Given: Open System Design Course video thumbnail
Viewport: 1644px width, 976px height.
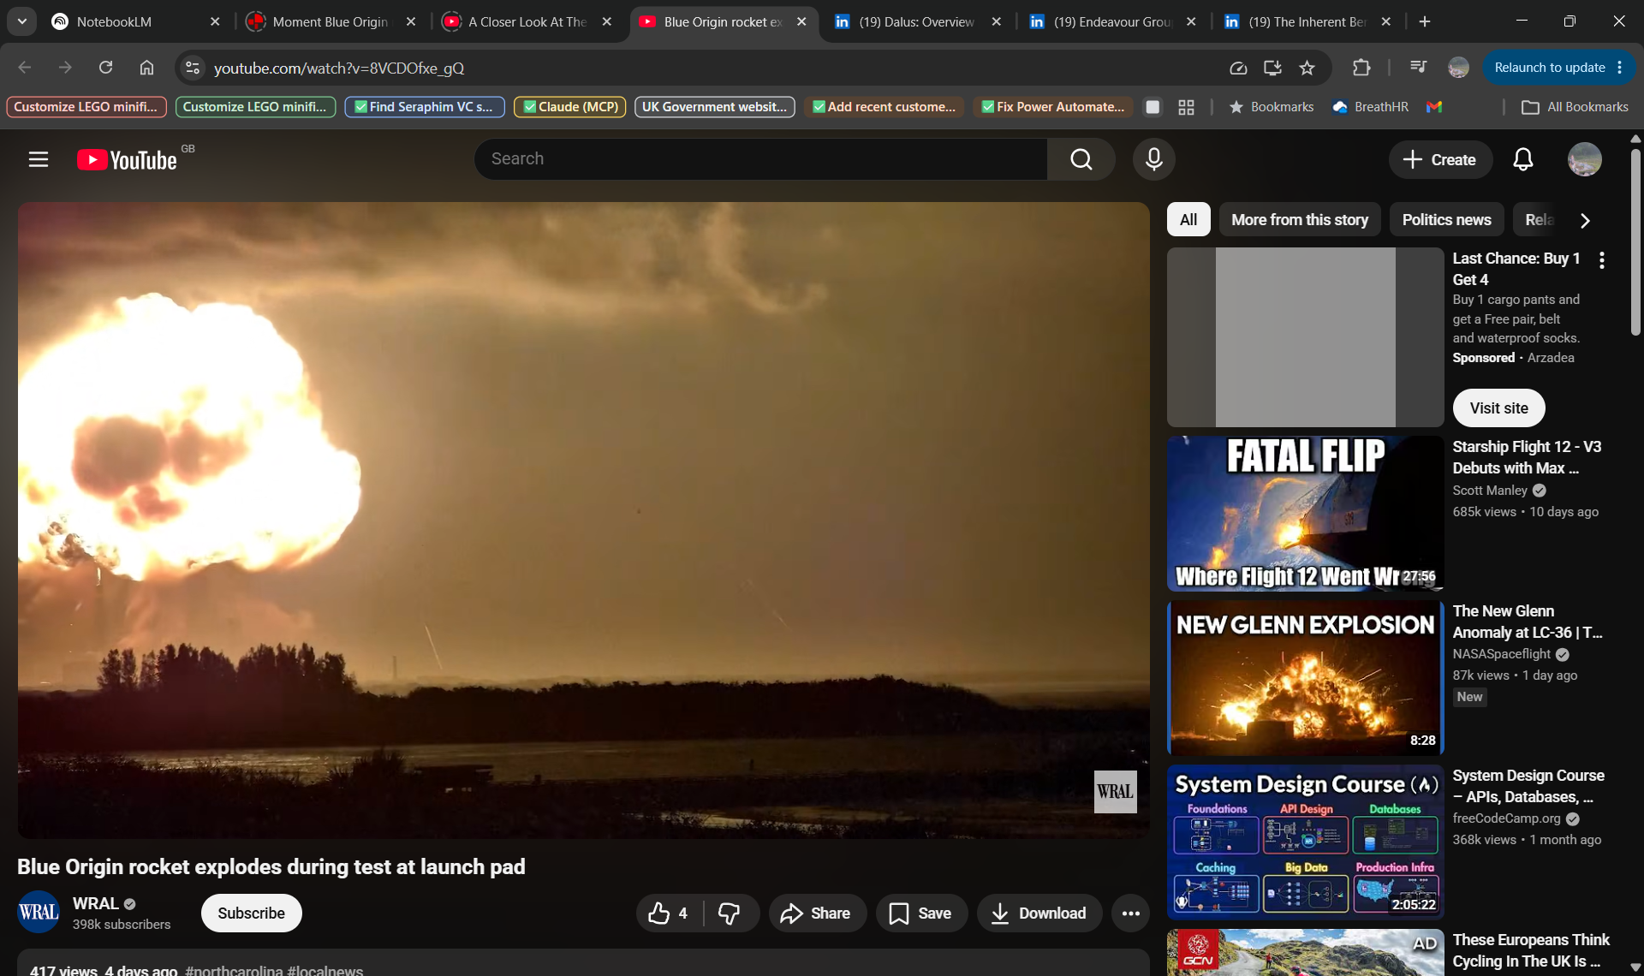Looking at the screenshot, I should (x=1305, y=842).
